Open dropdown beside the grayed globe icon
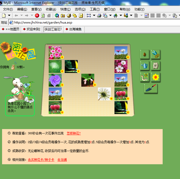Screen dimensions: 180x179 click(170, 15)
